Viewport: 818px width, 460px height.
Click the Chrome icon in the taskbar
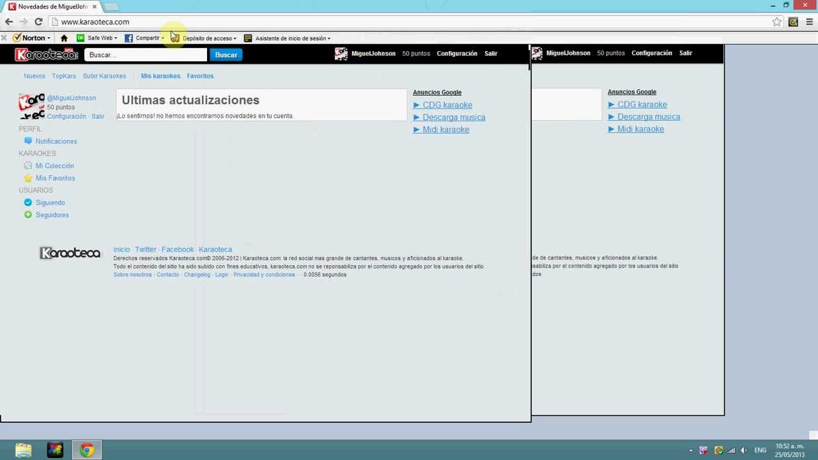(87, 450)
